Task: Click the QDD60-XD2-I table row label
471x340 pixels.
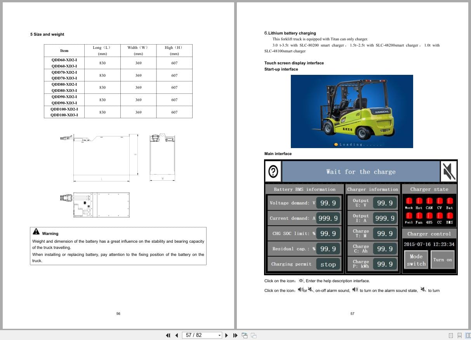Action: coord(64,60)
